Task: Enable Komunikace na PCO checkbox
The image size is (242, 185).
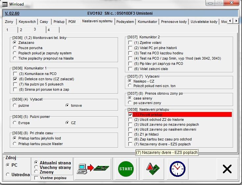Action: click(15, 74)
